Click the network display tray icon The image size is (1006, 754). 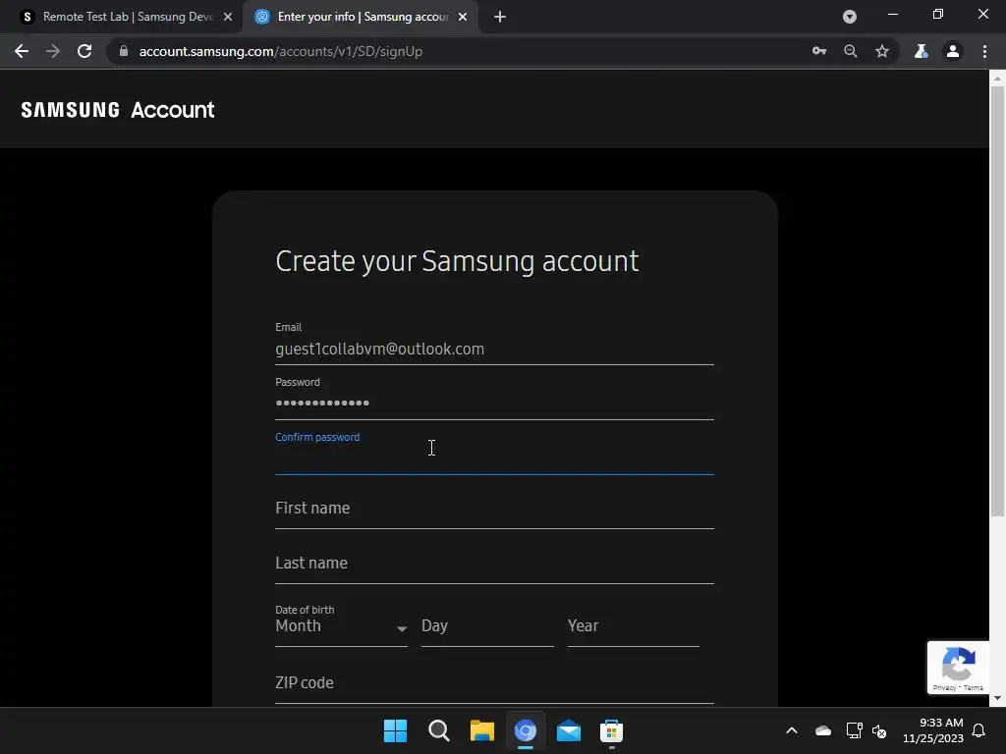[854, 730]
